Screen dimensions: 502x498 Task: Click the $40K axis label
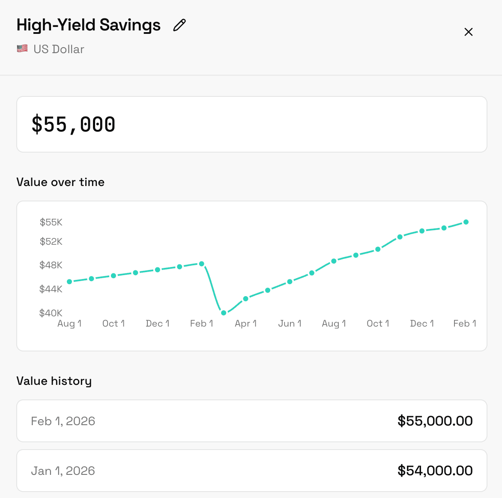[x=50, y=313]
